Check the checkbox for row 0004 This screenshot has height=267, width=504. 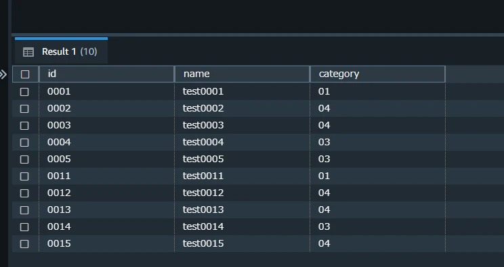pos(24,143)
